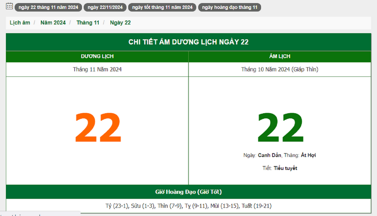Image resolution: width=377 pixels, height=216 pixels.
Task: Open "Năm 2024" breadcrumb link
Action: 53,23
